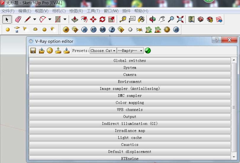This screenshot has width=240, height=163.
Task: Open the 绘图(R) menu
Action: coord(76,11)
